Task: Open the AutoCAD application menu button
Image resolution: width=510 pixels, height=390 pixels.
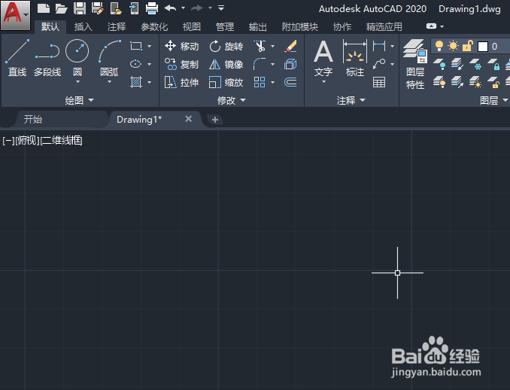Action: [15, 15]
